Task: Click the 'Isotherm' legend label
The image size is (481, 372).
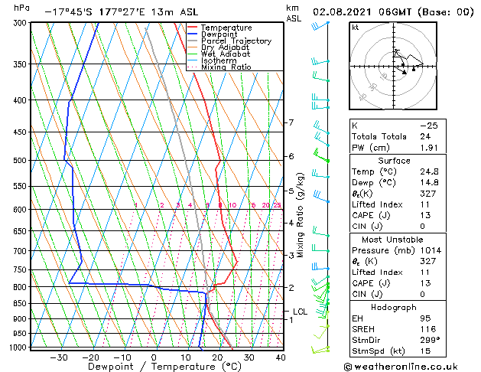Action: pyautogui.click(x=219, y=60)
